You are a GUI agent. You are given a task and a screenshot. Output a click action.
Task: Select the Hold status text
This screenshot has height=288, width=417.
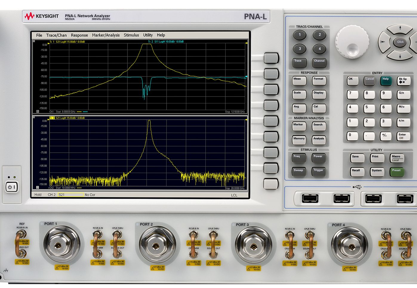pos(38,195)
